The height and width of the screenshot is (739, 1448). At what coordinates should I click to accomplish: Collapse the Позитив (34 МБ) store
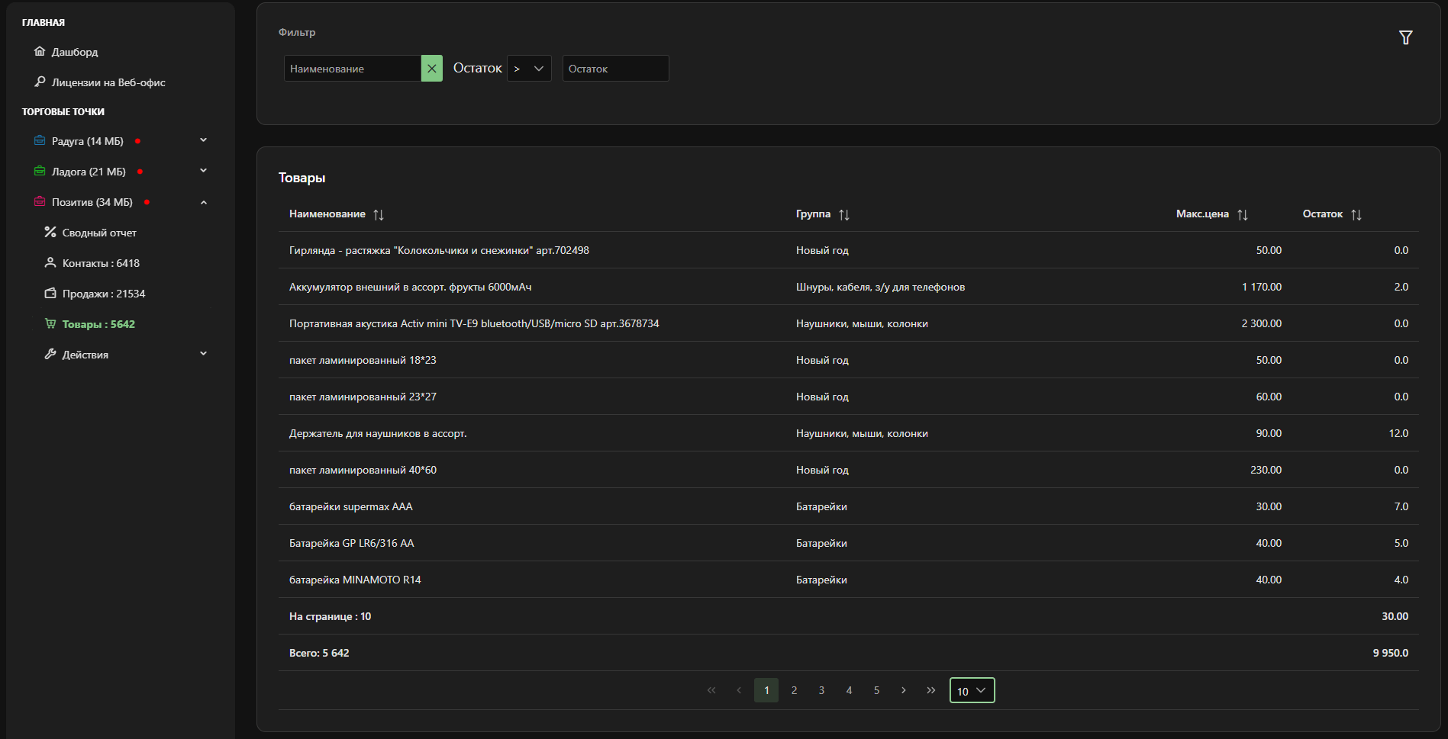[x=203, y=202]
